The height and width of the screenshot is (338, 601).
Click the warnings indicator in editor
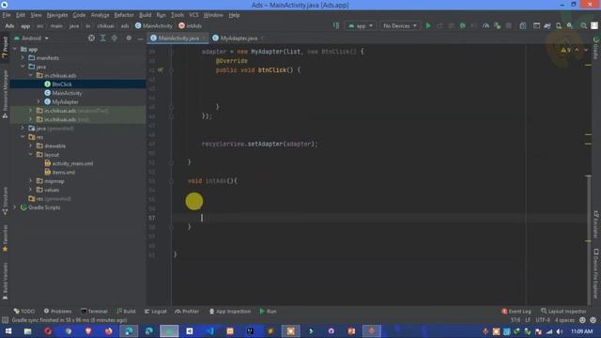(565, 50)
